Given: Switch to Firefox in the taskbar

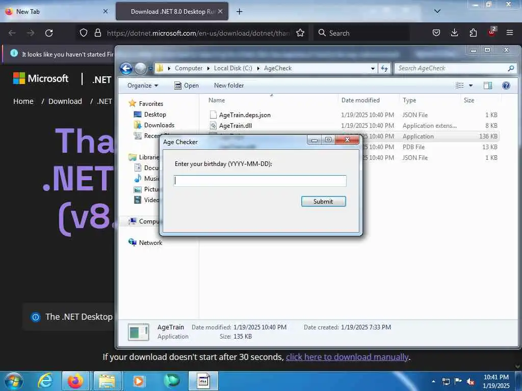Looking at the screenshot, I should 75,381.
